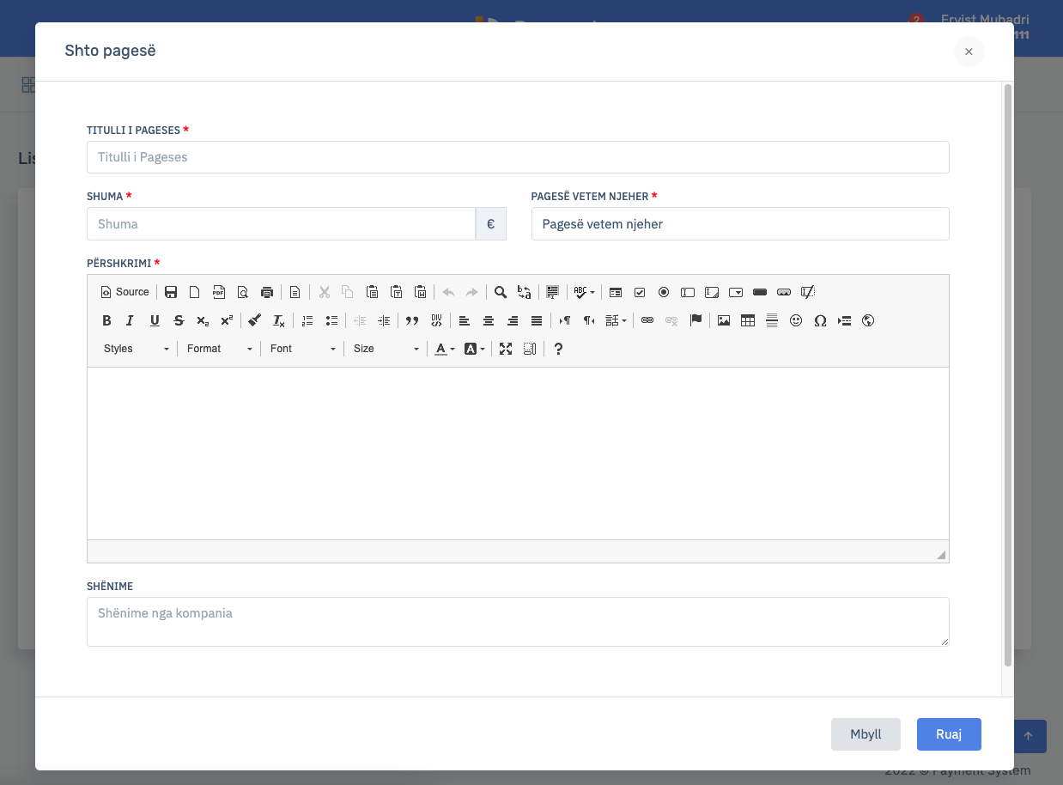
Task: Open the Styles dropdown
Action: point(137,349)
